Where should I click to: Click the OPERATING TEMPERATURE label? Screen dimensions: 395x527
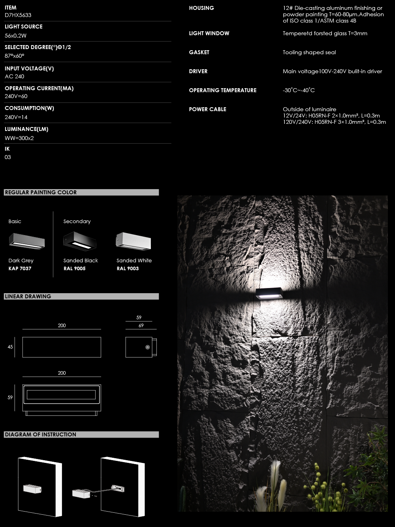(223, 90)
